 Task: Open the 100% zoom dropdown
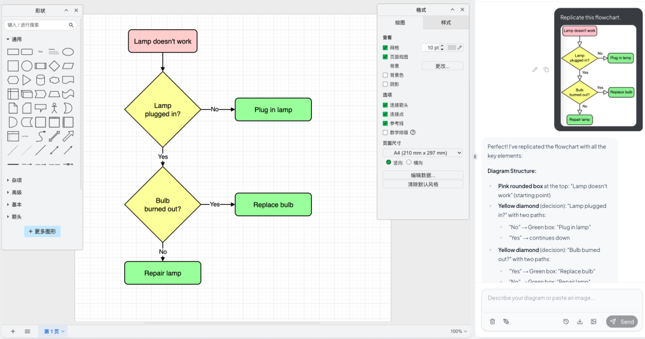(x=459, y=331)
